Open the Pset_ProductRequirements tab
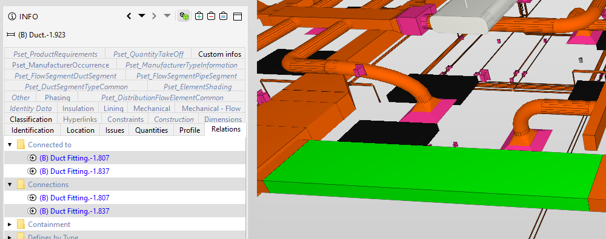This screenshot has width=606, height=239. click(x=55, y=54)
